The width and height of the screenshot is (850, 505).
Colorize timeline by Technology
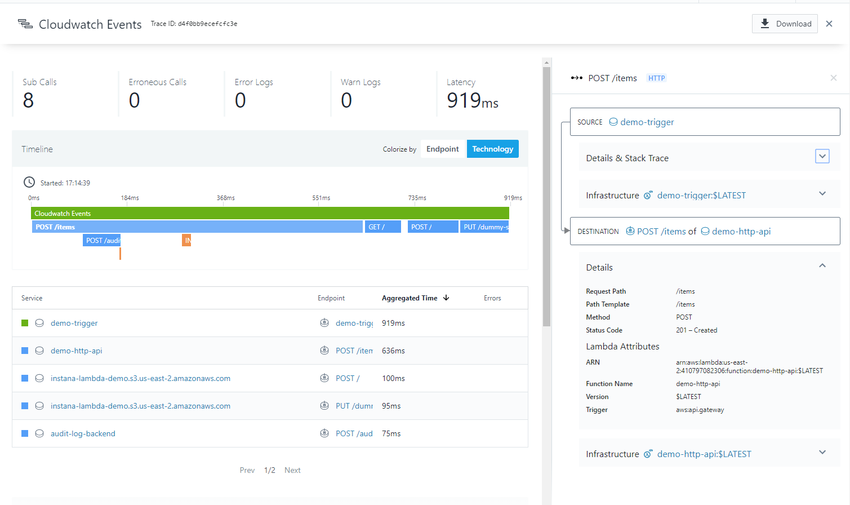493,149
